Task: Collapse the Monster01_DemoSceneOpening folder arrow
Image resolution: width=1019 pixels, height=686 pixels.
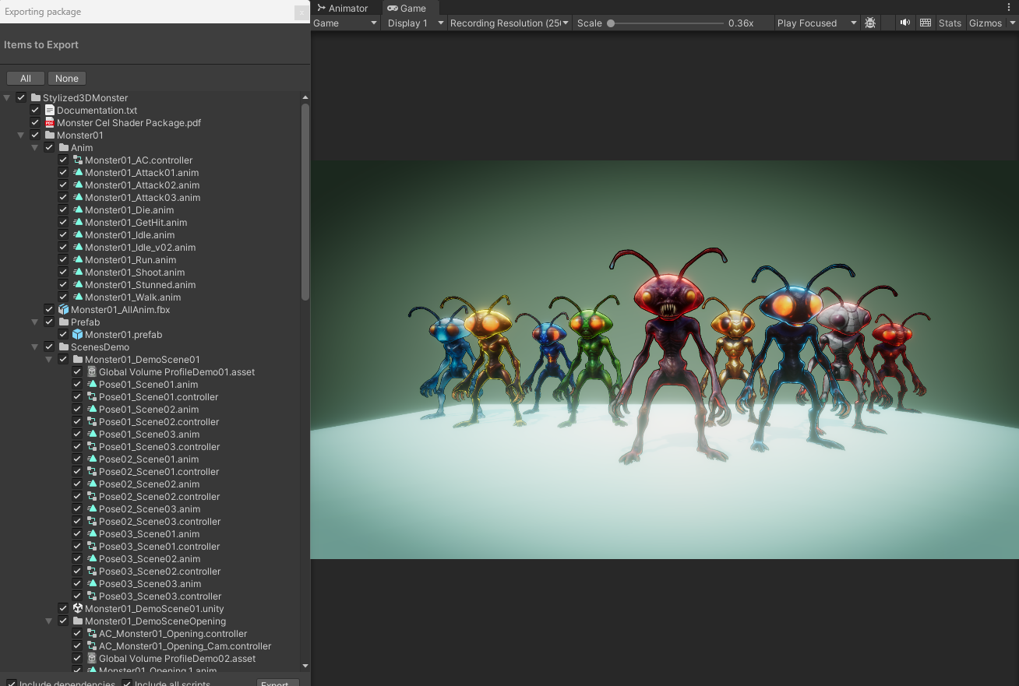Action: [x=49, y=621]
